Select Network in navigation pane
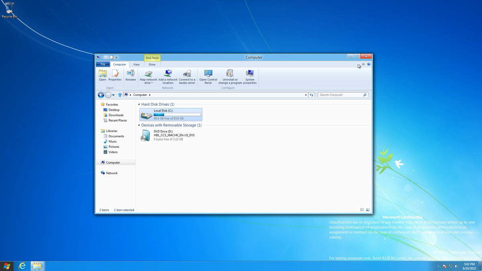The height and width of the screenshot is (271, 482). [112, 173]
